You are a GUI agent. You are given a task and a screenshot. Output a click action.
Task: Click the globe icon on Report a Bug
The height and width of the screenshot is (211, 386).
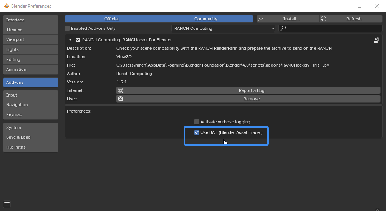tap(121, 90)
